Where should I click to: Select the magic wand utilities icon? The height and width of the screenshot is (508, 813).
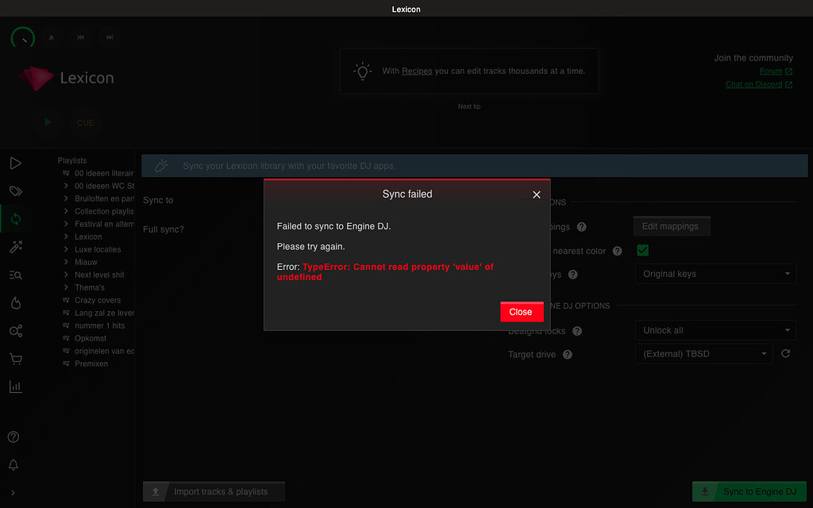pos(15,247)
